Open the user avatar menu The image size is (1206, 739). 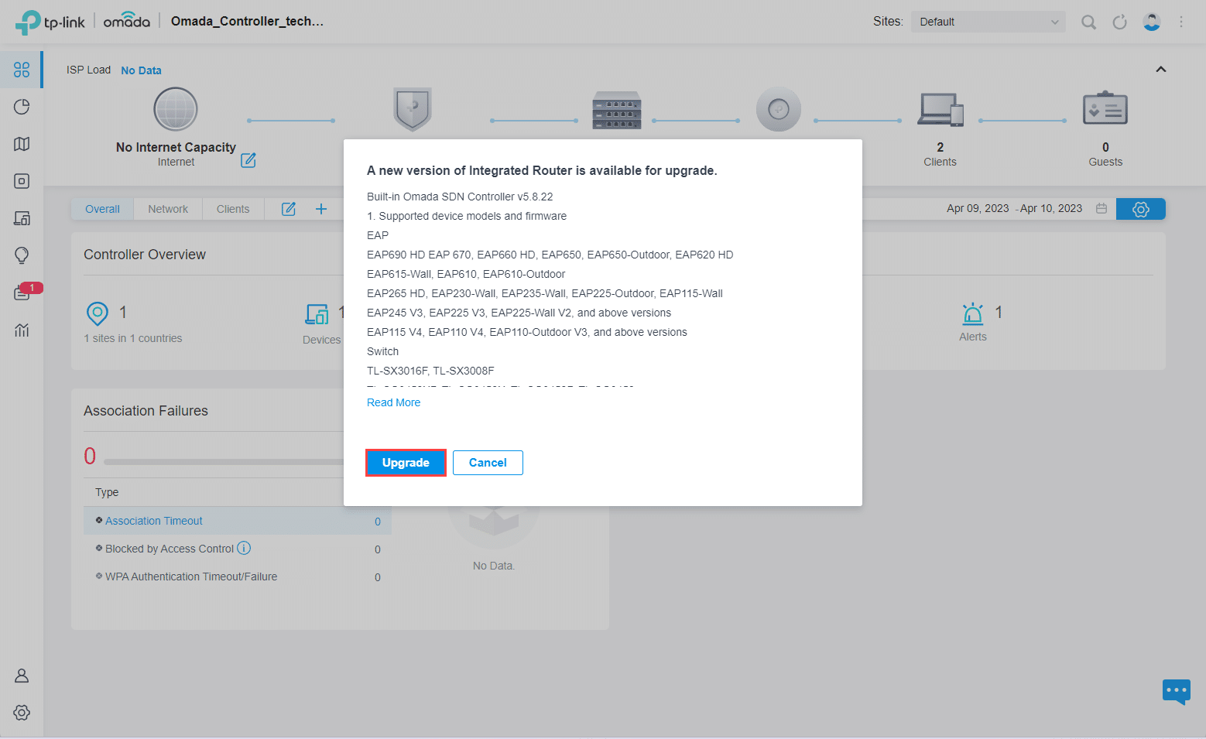point(1152,22)
